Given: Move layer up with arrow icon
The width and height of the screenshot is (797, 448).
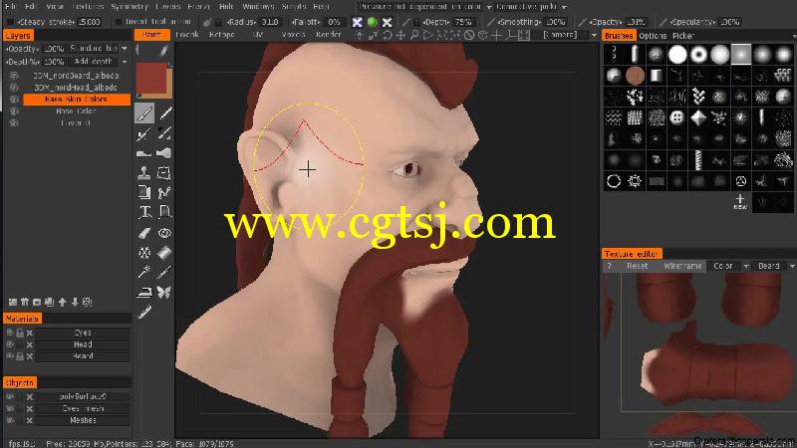Looking at the screenshot, I should tap(63, 302).
